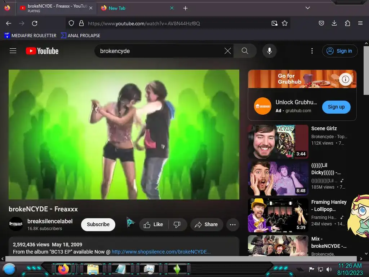Screen dimensions: 369x277
Task: Dislike the video with thumbs down
Action: coord(177,224)
